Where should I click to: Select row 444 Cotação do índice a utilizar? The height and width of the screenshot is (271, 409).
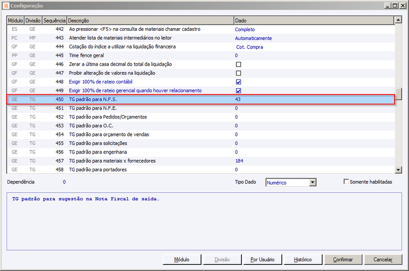tap(200, 47)
